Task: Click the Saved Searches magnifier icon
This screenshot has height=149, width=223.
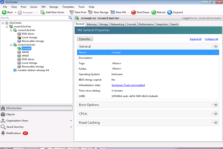Action: 3,127
